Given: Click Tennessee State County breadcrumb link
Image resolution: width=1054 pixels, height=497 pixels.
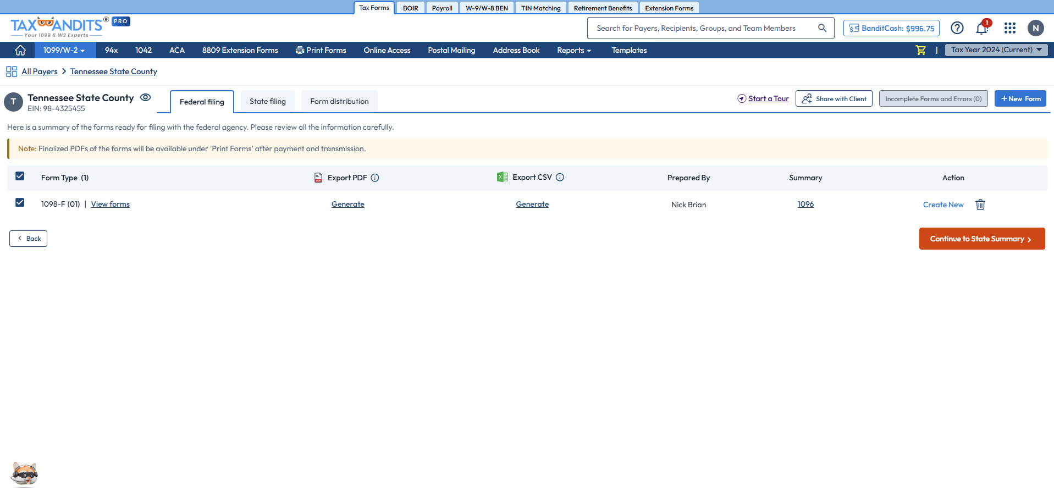Looking at the screenshot, I should [x=114, y=71].
